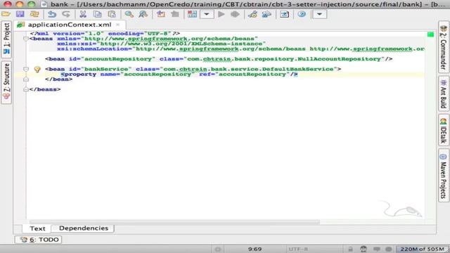Click the Undo arrow icon
The width and height of the screenshot is (450, 253).
(x=52, y=14)
